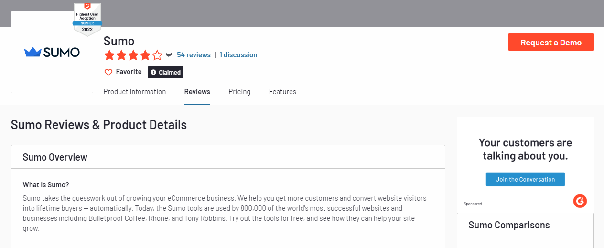Switch to the Reviews tab
The width and height of the screenshot is (604, 248).
point(197,92)
